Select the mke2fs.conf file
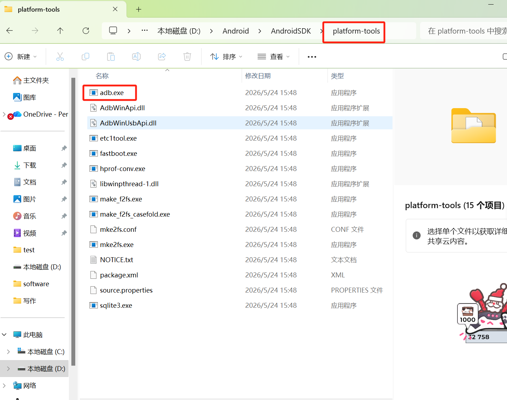This screenshot has width=507, height=400. point(240,229)
